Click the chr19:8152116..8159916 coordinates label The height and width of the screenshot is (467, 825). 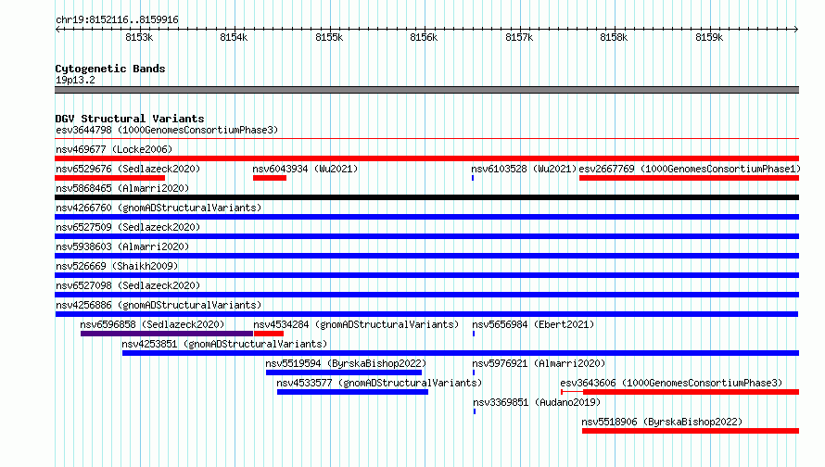coord(117,19)
